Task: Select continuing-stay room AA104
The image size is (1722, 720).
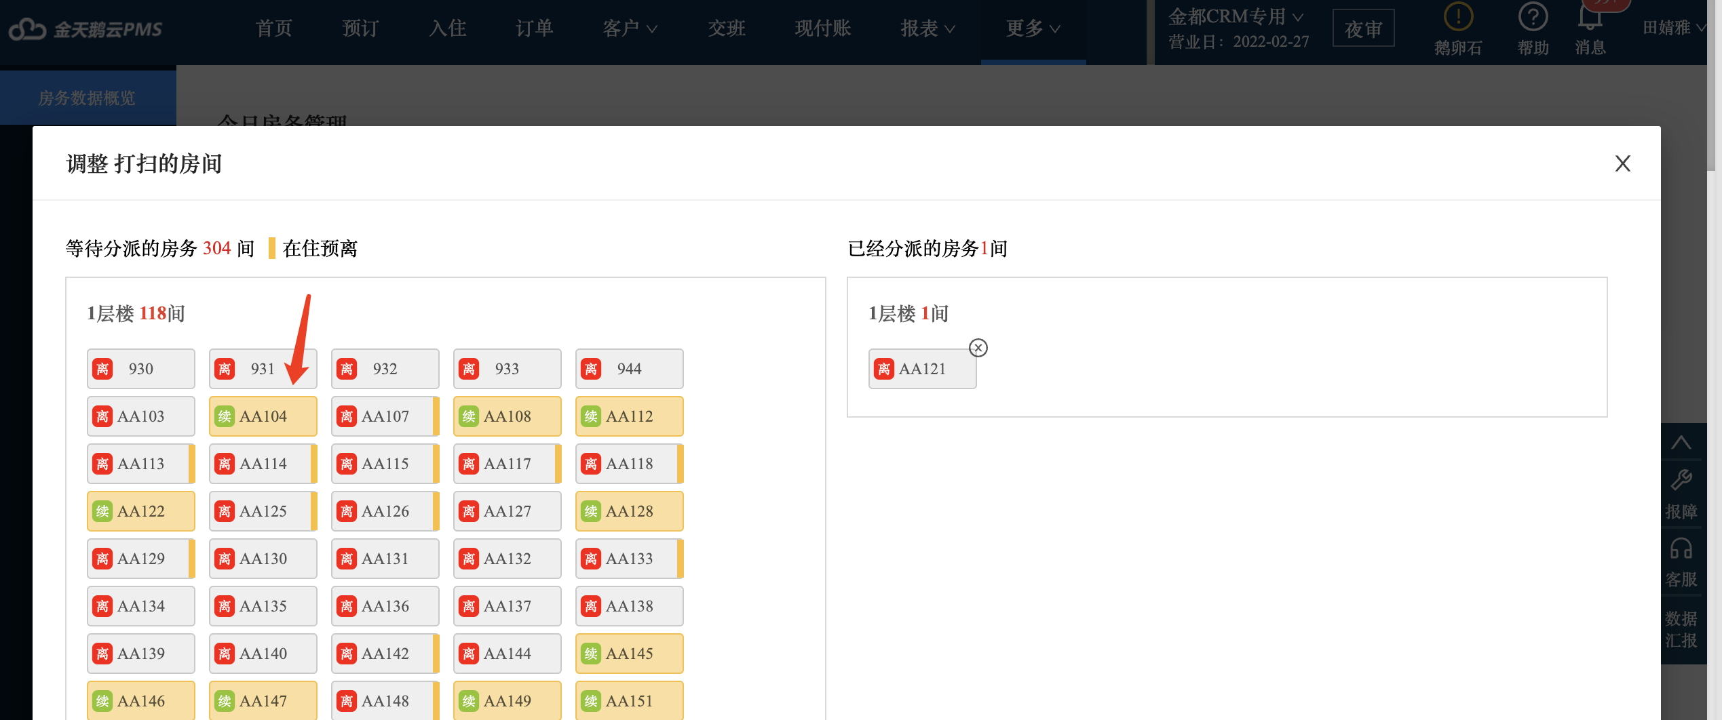Action: (x=263, y=416)
